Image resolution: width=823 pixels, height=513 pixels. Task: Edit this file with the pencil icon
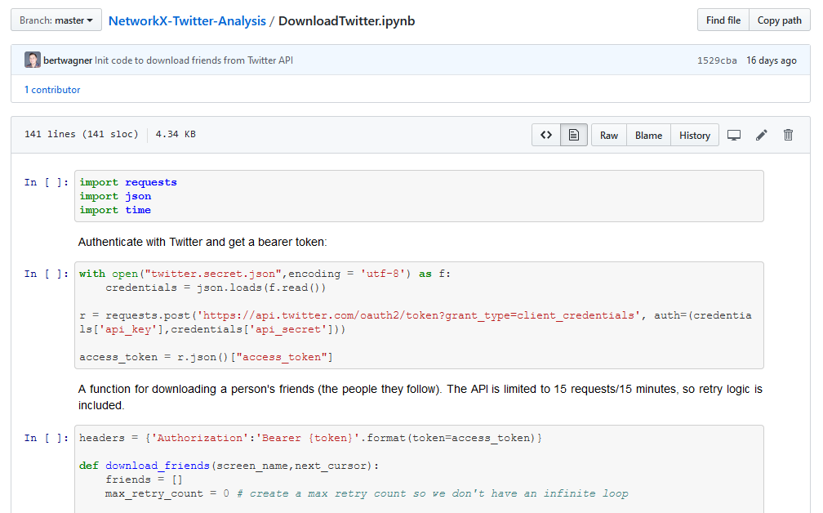point(761,135)
